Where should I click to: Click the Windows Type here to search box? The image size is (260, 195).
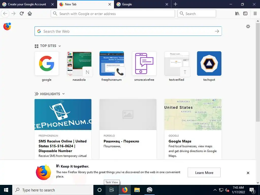(53, 190)
